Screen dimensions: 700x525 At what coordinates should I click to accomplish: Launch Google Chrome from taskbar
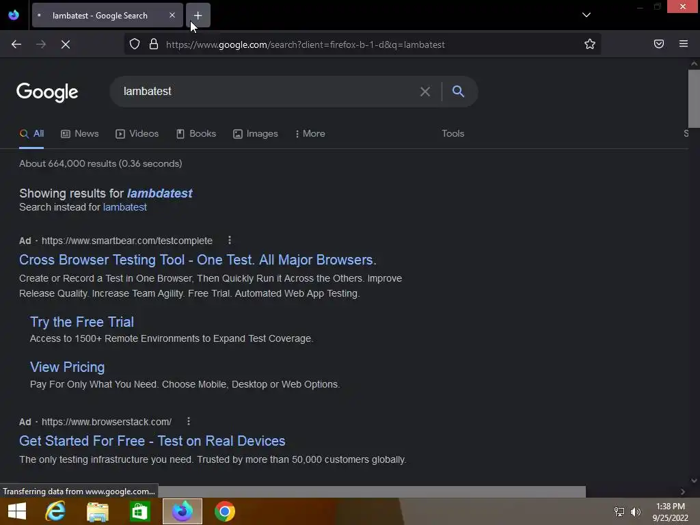[x=224, y=511]
